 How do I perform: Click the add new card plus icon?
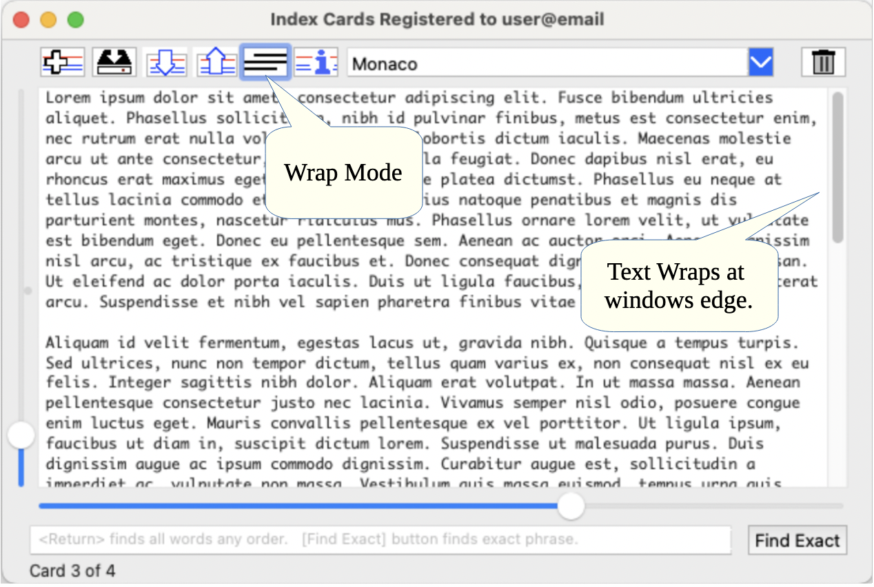[x=63, y=63]
